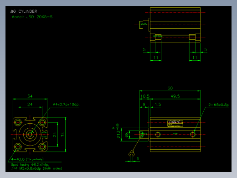
Task: Click the vertical "24" hole pitch dimension
Action: [x=54, y=135]
